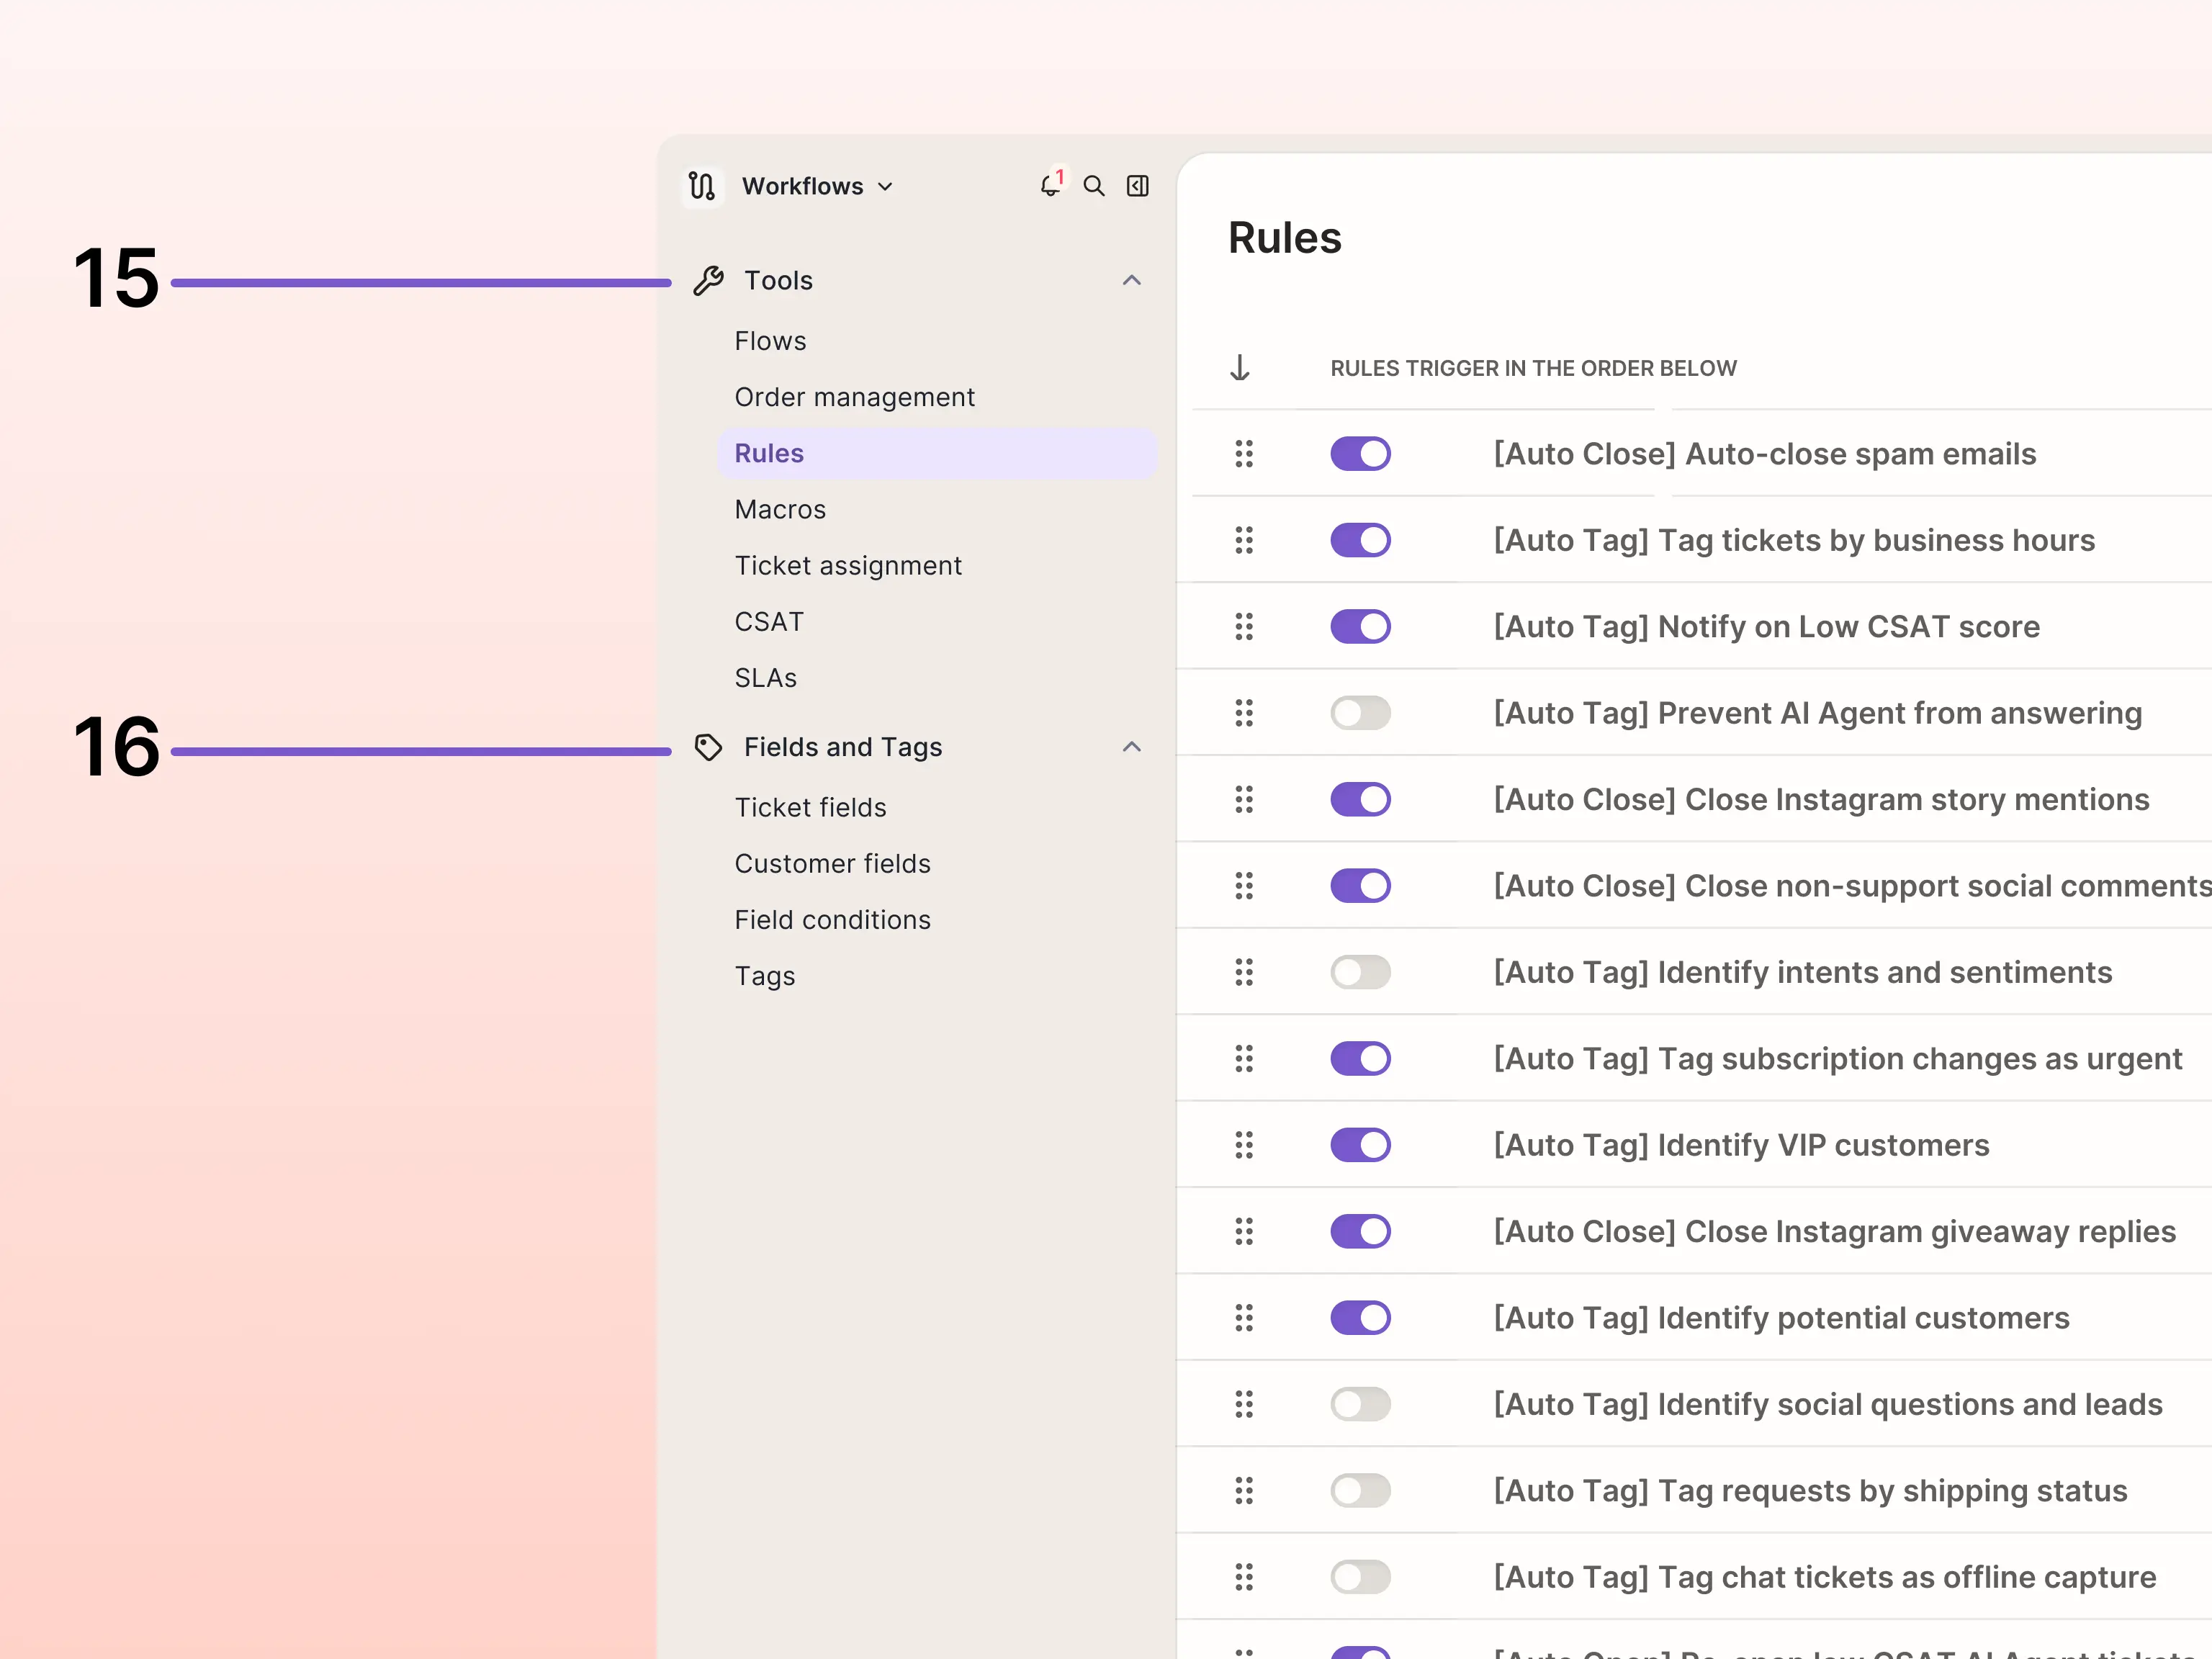The height and width of the screenshot is (1659, 2212).
Task: Collapse the Fields and Tags chevron
Action: pos(1131,747)
